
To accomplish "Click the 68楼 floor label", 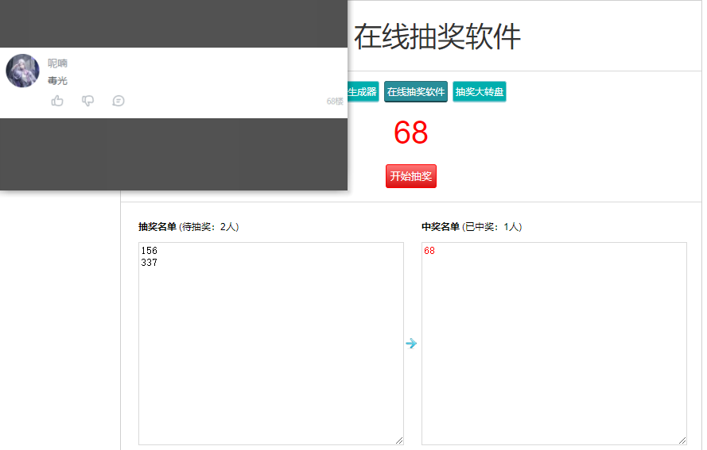I will pos(335,102).
